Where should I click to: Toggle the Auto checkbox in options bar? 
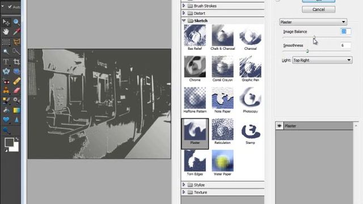(x=10, y=7)
